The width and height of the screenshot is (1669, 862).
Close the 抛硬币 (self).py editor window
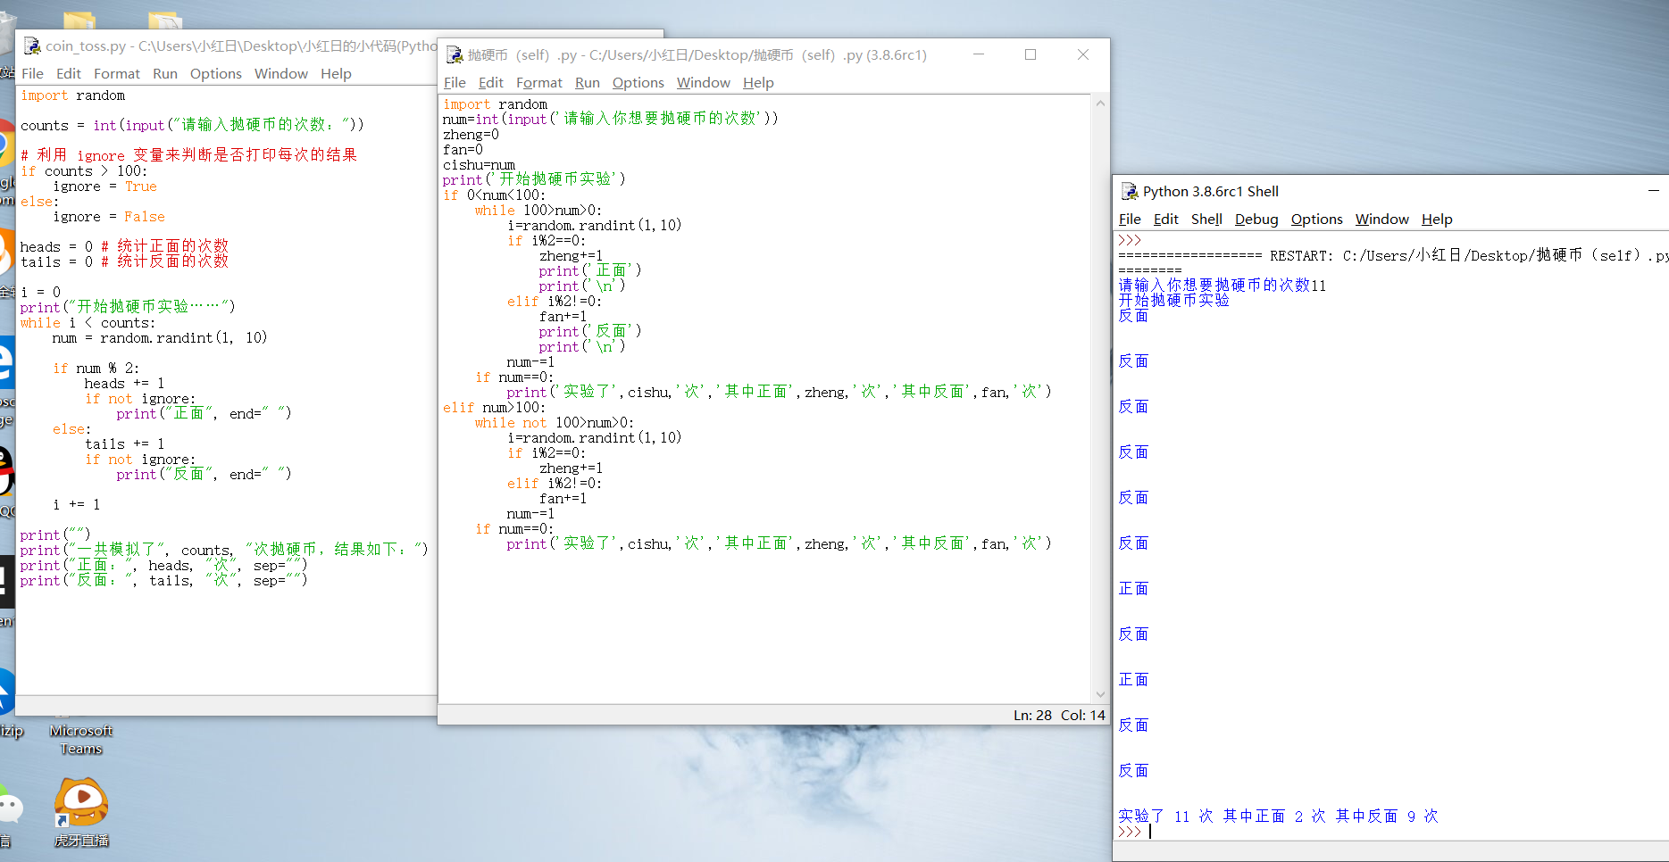(1083, 54)
